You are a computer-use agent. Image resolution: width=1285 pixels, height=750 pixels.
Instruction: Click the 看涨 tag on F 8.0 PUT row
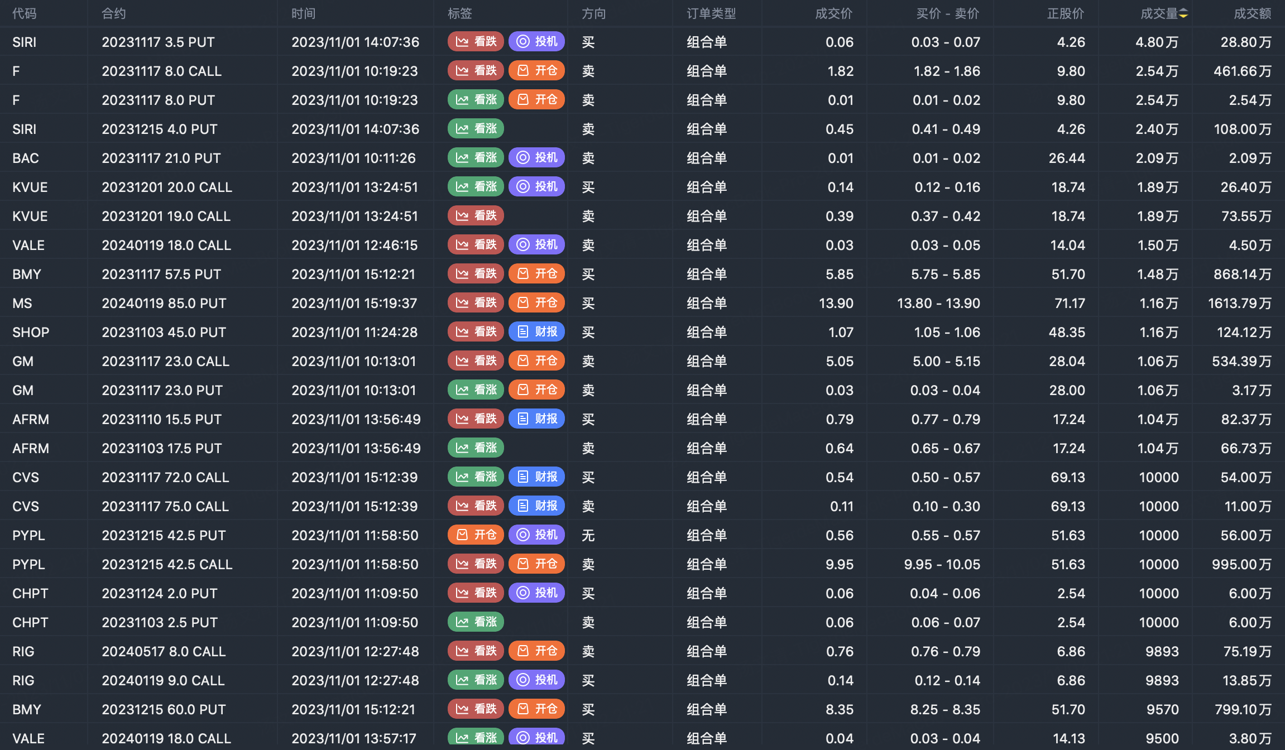coord(476,99)
